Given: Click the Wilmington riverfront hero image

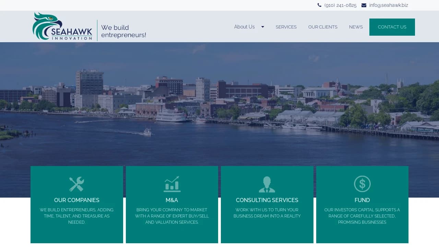Looking at the screenshot, I should [x=219, y=103].
